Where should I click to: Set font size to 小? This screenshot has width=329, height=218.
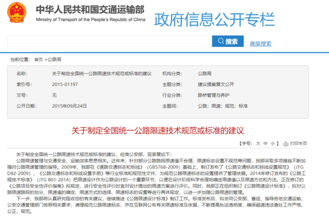(273, 144)
